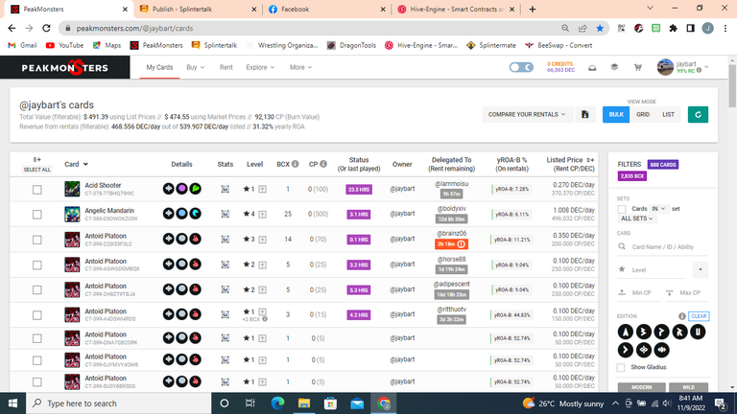Screen dimensions: 737x414
Task: Open the Level filter dropdown arrow
Action: pyautogui.click(x=701, y=270)
